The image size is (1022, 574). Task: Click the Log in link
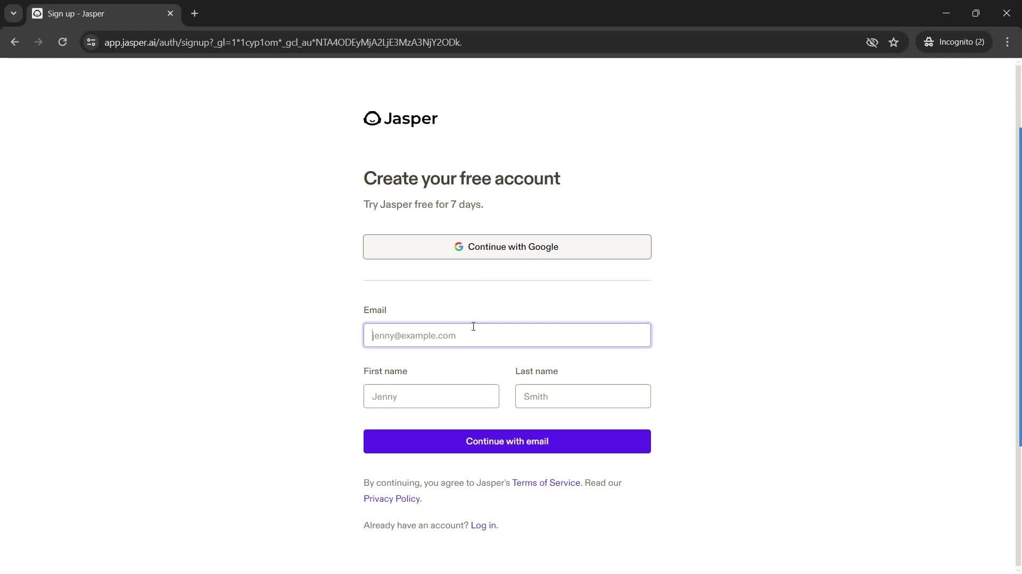[483, 525]
